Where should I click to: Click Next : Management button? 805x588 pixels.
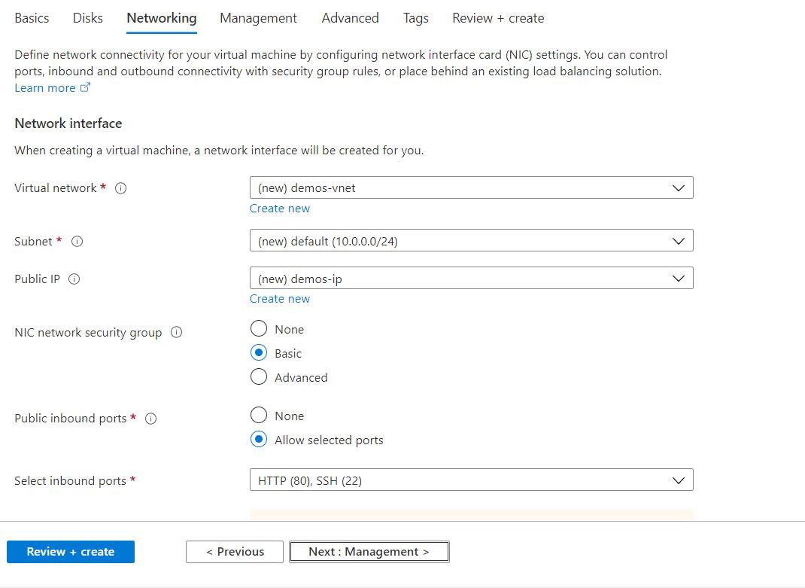tap(369, 552)
